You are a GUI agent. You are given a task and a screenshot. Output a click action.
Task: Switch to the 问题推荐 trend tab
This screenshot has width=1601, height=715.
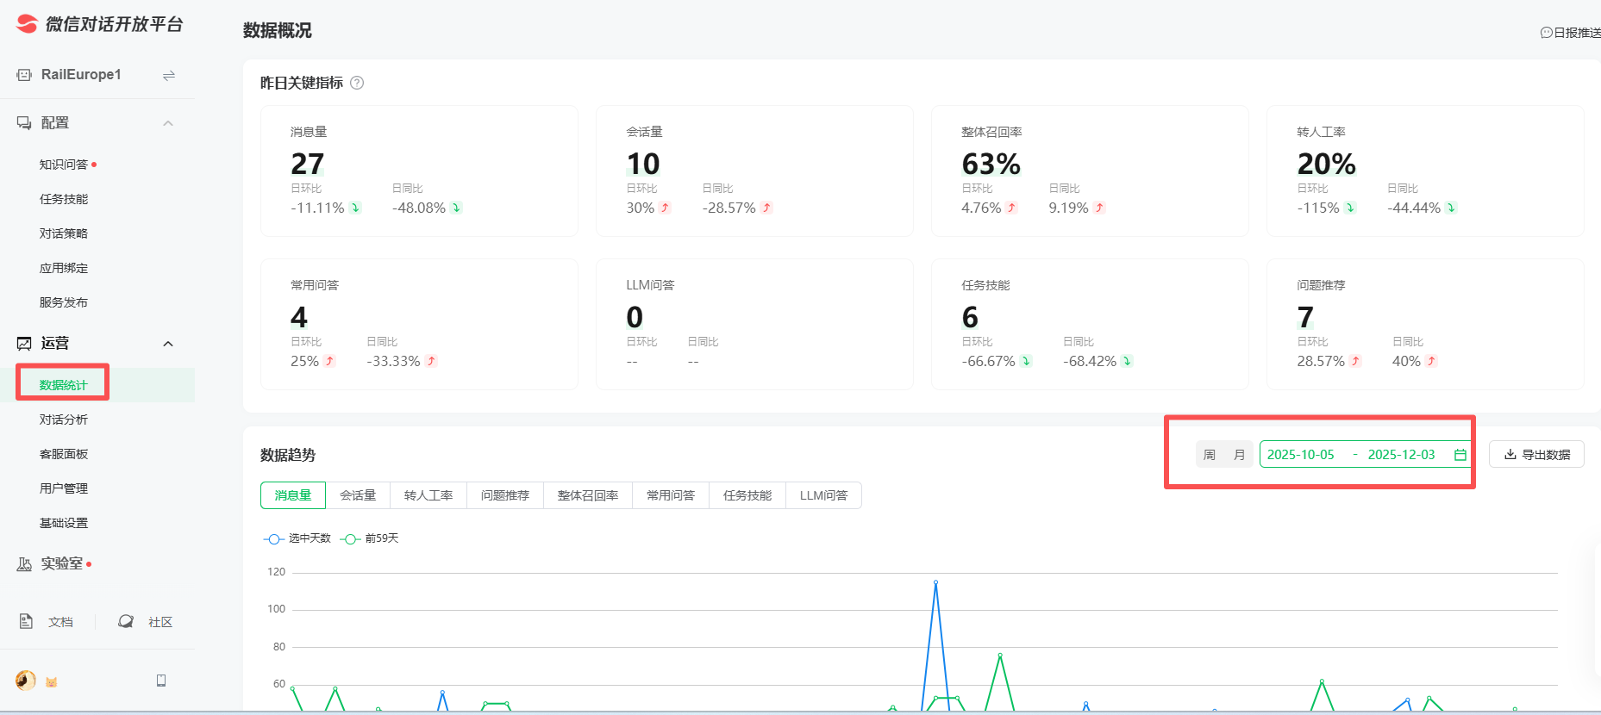(x=505, y=495)
